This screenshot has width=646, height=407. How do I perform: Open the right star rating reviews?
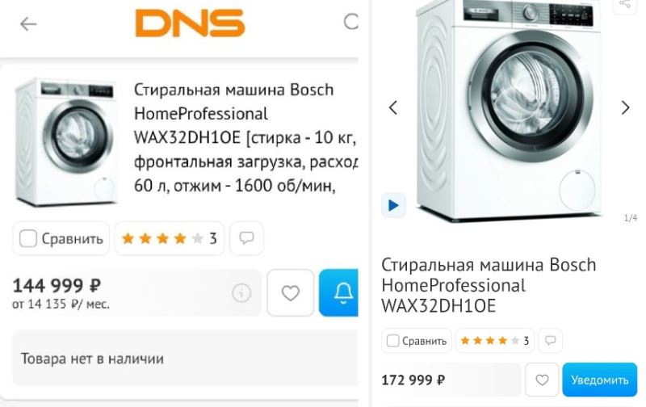coord(495,341)
